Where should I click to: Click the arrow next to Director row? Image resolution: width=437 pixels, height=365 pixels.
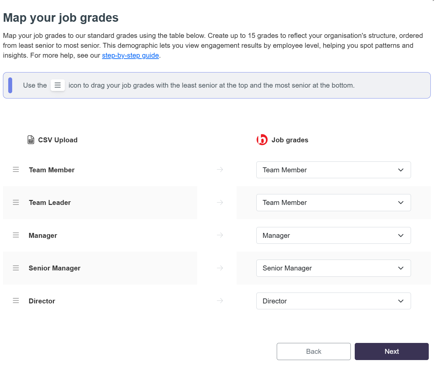pyautogui.click(x=220, y=300)
